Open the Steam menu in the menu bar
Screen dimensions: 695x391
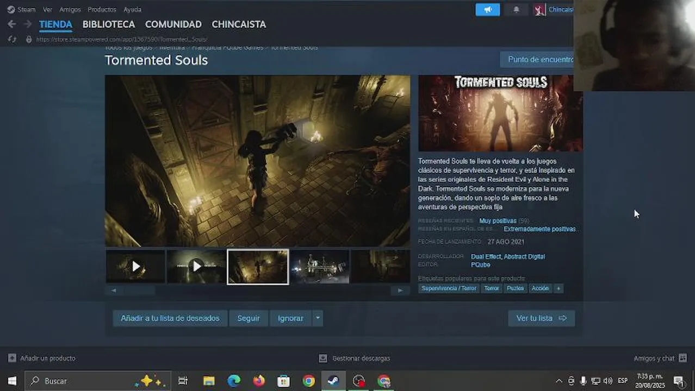[21, 9]
